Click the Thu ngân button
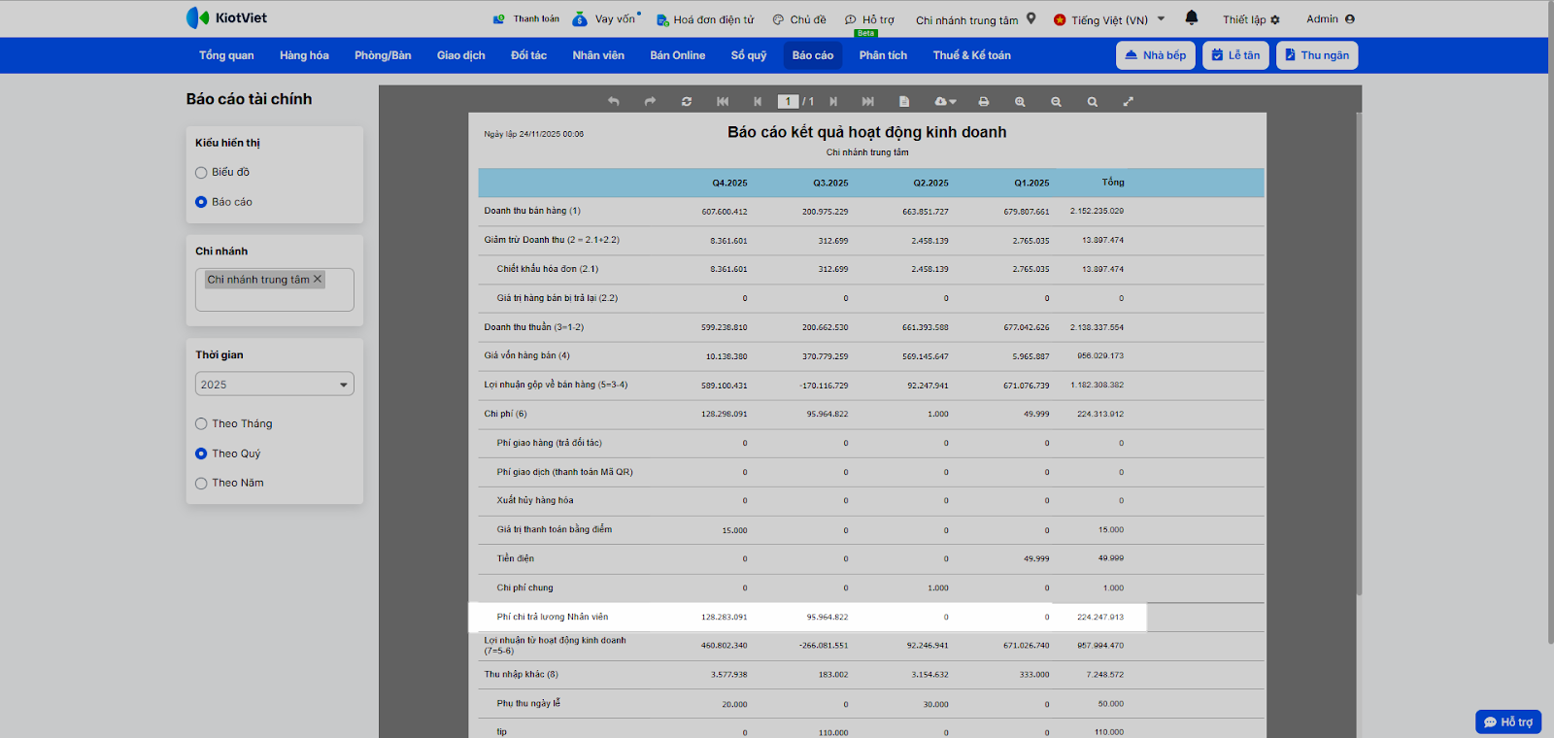 click(x=1317, y=55)
